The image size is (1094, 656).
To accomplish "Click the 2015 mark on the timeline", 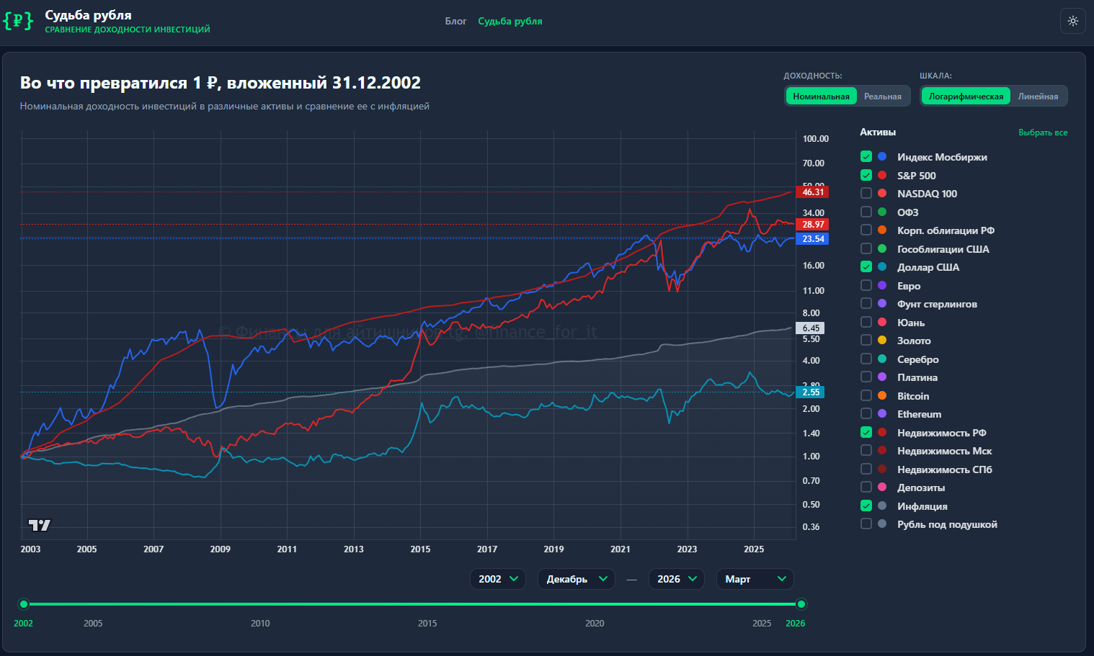I will point(427,623).
